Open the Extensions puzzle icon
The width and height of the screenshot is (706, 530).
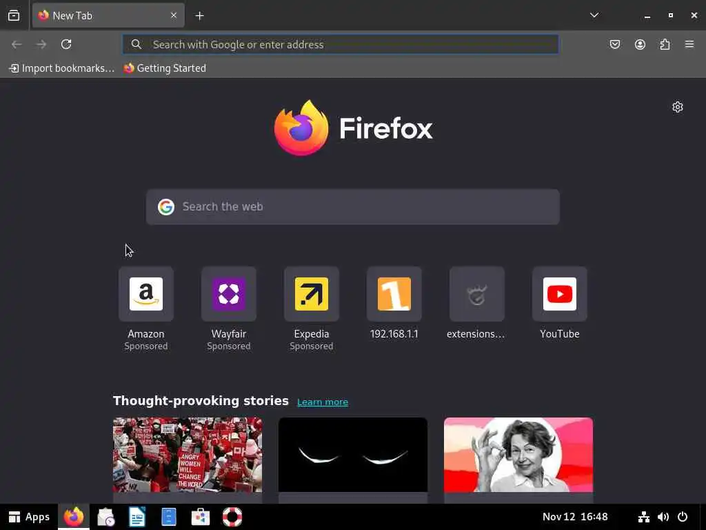click(665, 44)
